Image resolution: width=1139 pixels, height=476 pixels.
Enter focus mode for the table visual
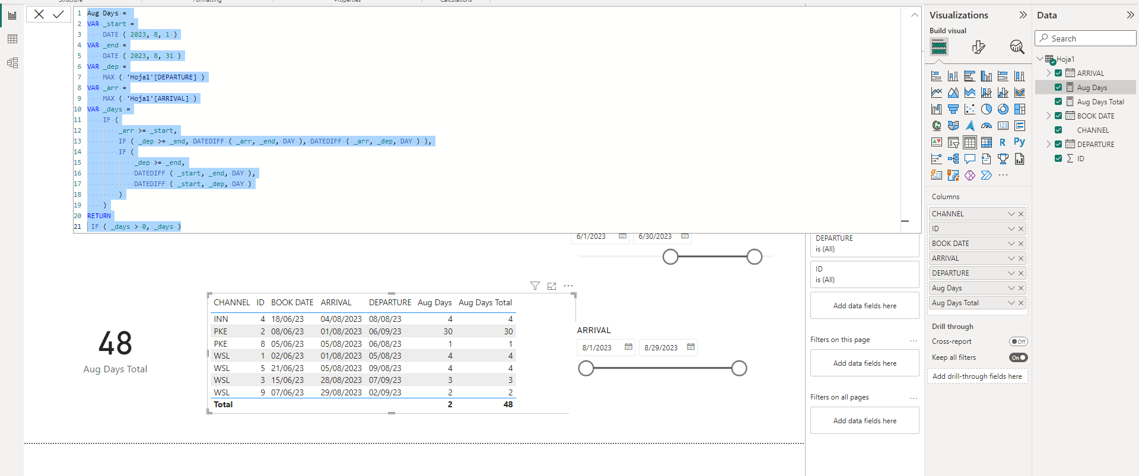coord(552,286)
